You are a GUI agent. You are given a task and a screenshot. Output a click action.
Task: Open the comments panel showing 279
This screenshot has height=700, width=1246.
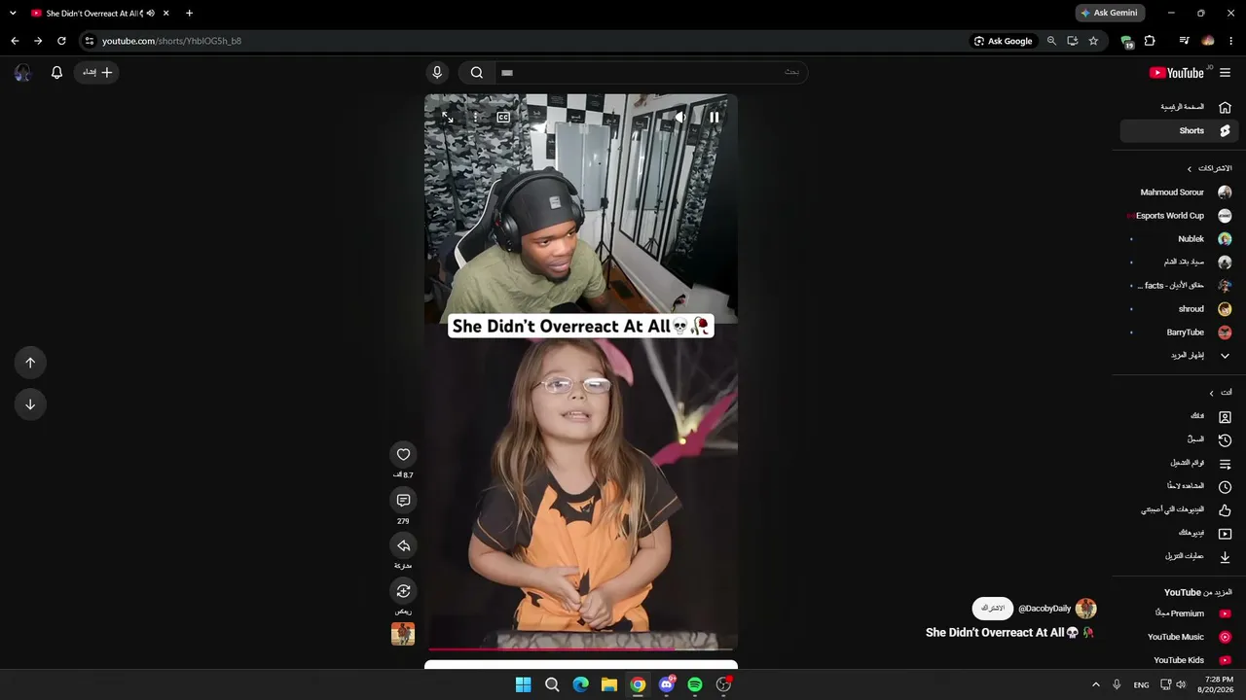pos(403,500)
